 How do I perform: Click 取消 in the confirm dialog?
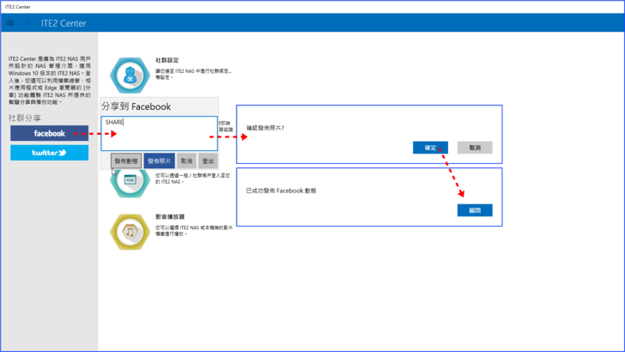pos(475,148)
